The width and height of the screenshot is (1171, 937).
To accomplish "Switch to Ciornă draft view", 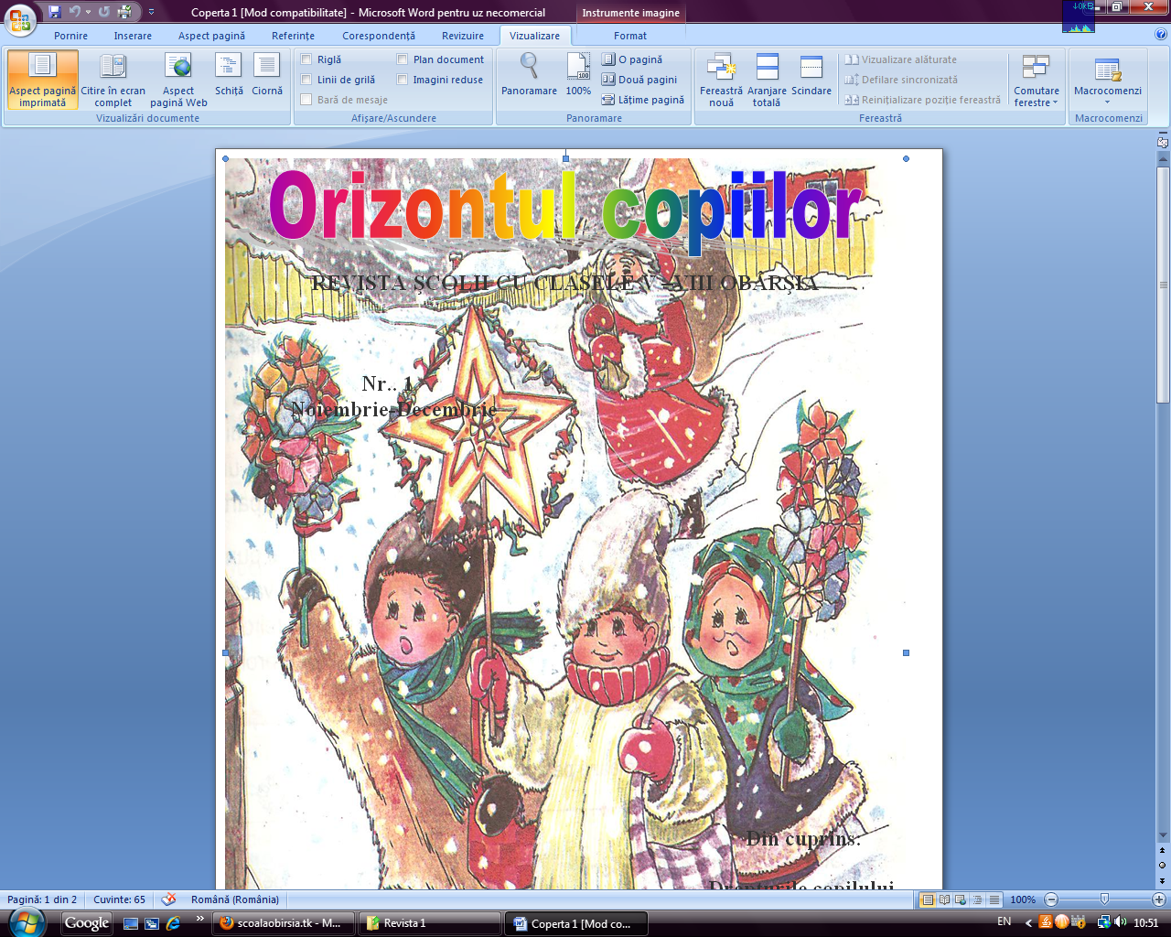I will pyautogui.click(x=267, y=74).
